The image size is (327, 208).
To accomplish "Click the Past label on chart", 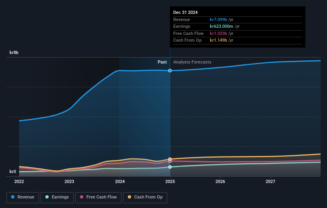I will pos(162,62).
